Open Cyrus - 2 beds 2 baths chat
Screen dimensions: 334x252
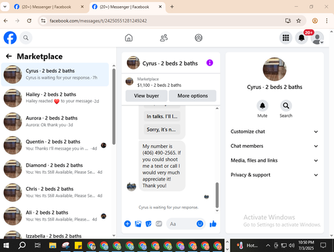point(55,74)
